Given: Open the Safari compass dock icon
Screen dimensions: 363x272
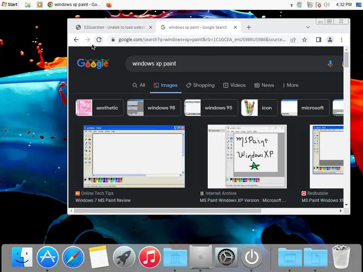Looking at the screenshot, I should coord(73,257).
